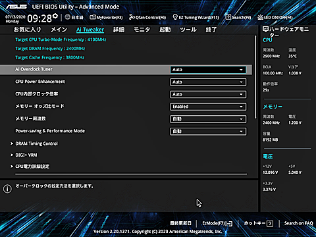This screenshot has height=237, width=316.
Task: Click CPU frequency value 2900 MHz
Action: (x=271, y=56)
